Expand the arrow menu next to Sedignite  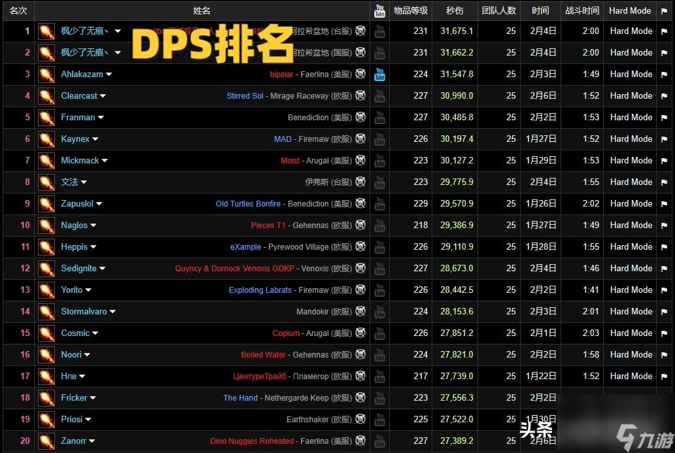click(x=103, y=269)
